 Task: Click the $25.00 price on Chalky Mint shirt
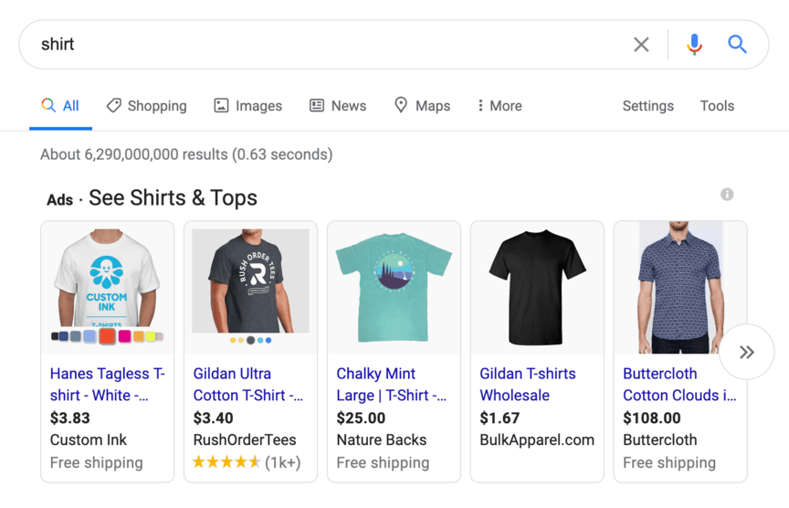pyautogui.click(x=361, y=418)
